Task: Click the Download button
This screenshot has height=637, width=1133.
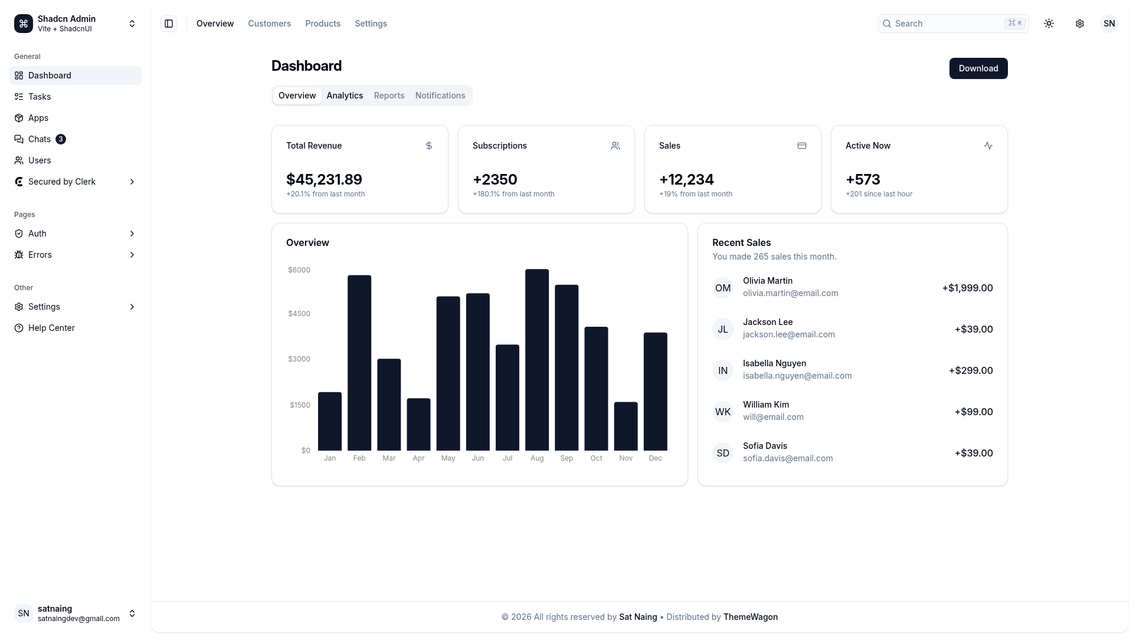Action: click(978, 68)
